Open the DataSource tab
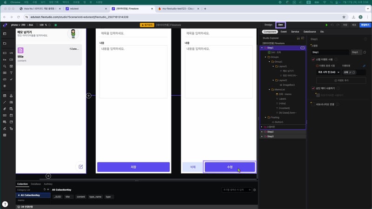The height and width of the screenshot is (209, 372). (x=309, y=32)
